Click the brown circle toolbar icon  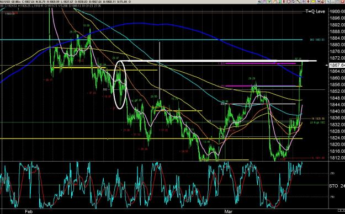point(322,2)
